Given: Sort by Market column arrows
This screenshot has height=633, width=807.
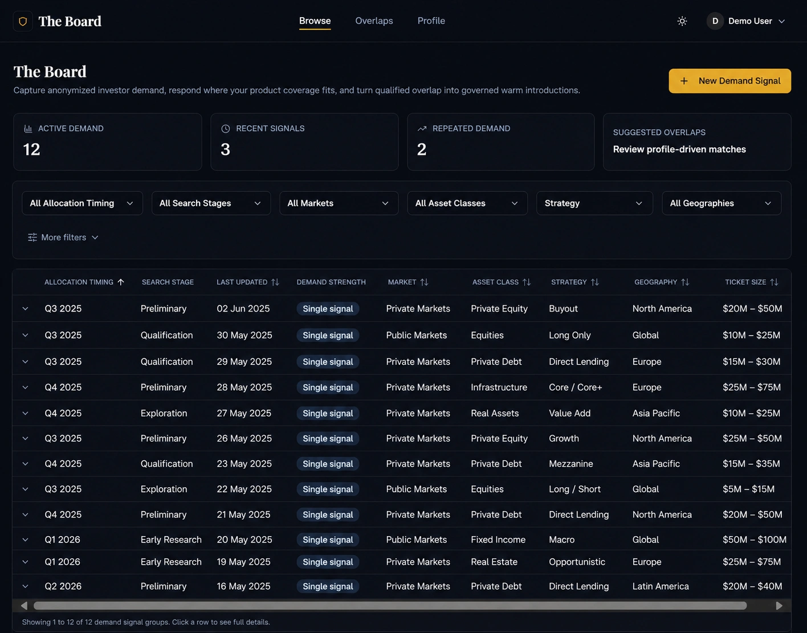Looking at the screenshot, I should (x=424, y=282).
